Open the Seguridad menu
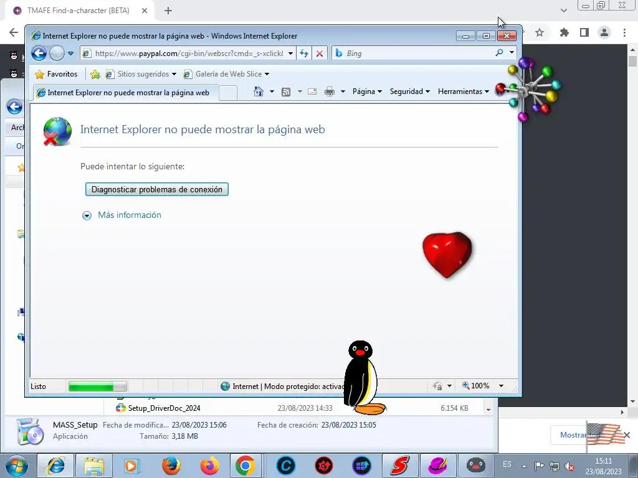The image size is (638, 478). pyautogui.click(x=410, y=91)
